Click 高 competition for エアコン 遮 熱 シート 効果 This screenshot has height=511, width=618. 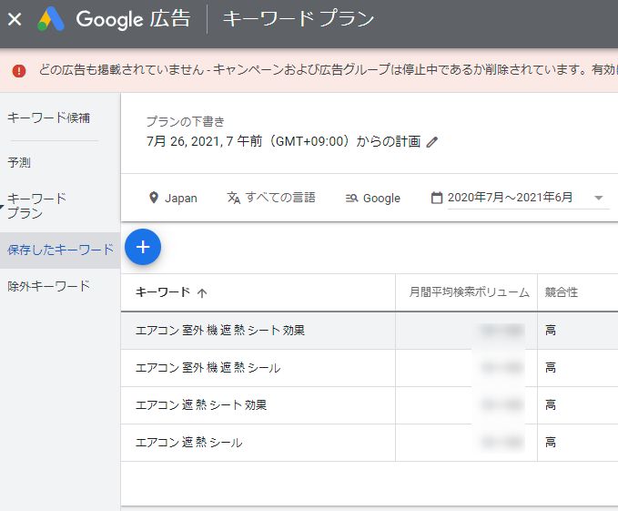(551, 405)
